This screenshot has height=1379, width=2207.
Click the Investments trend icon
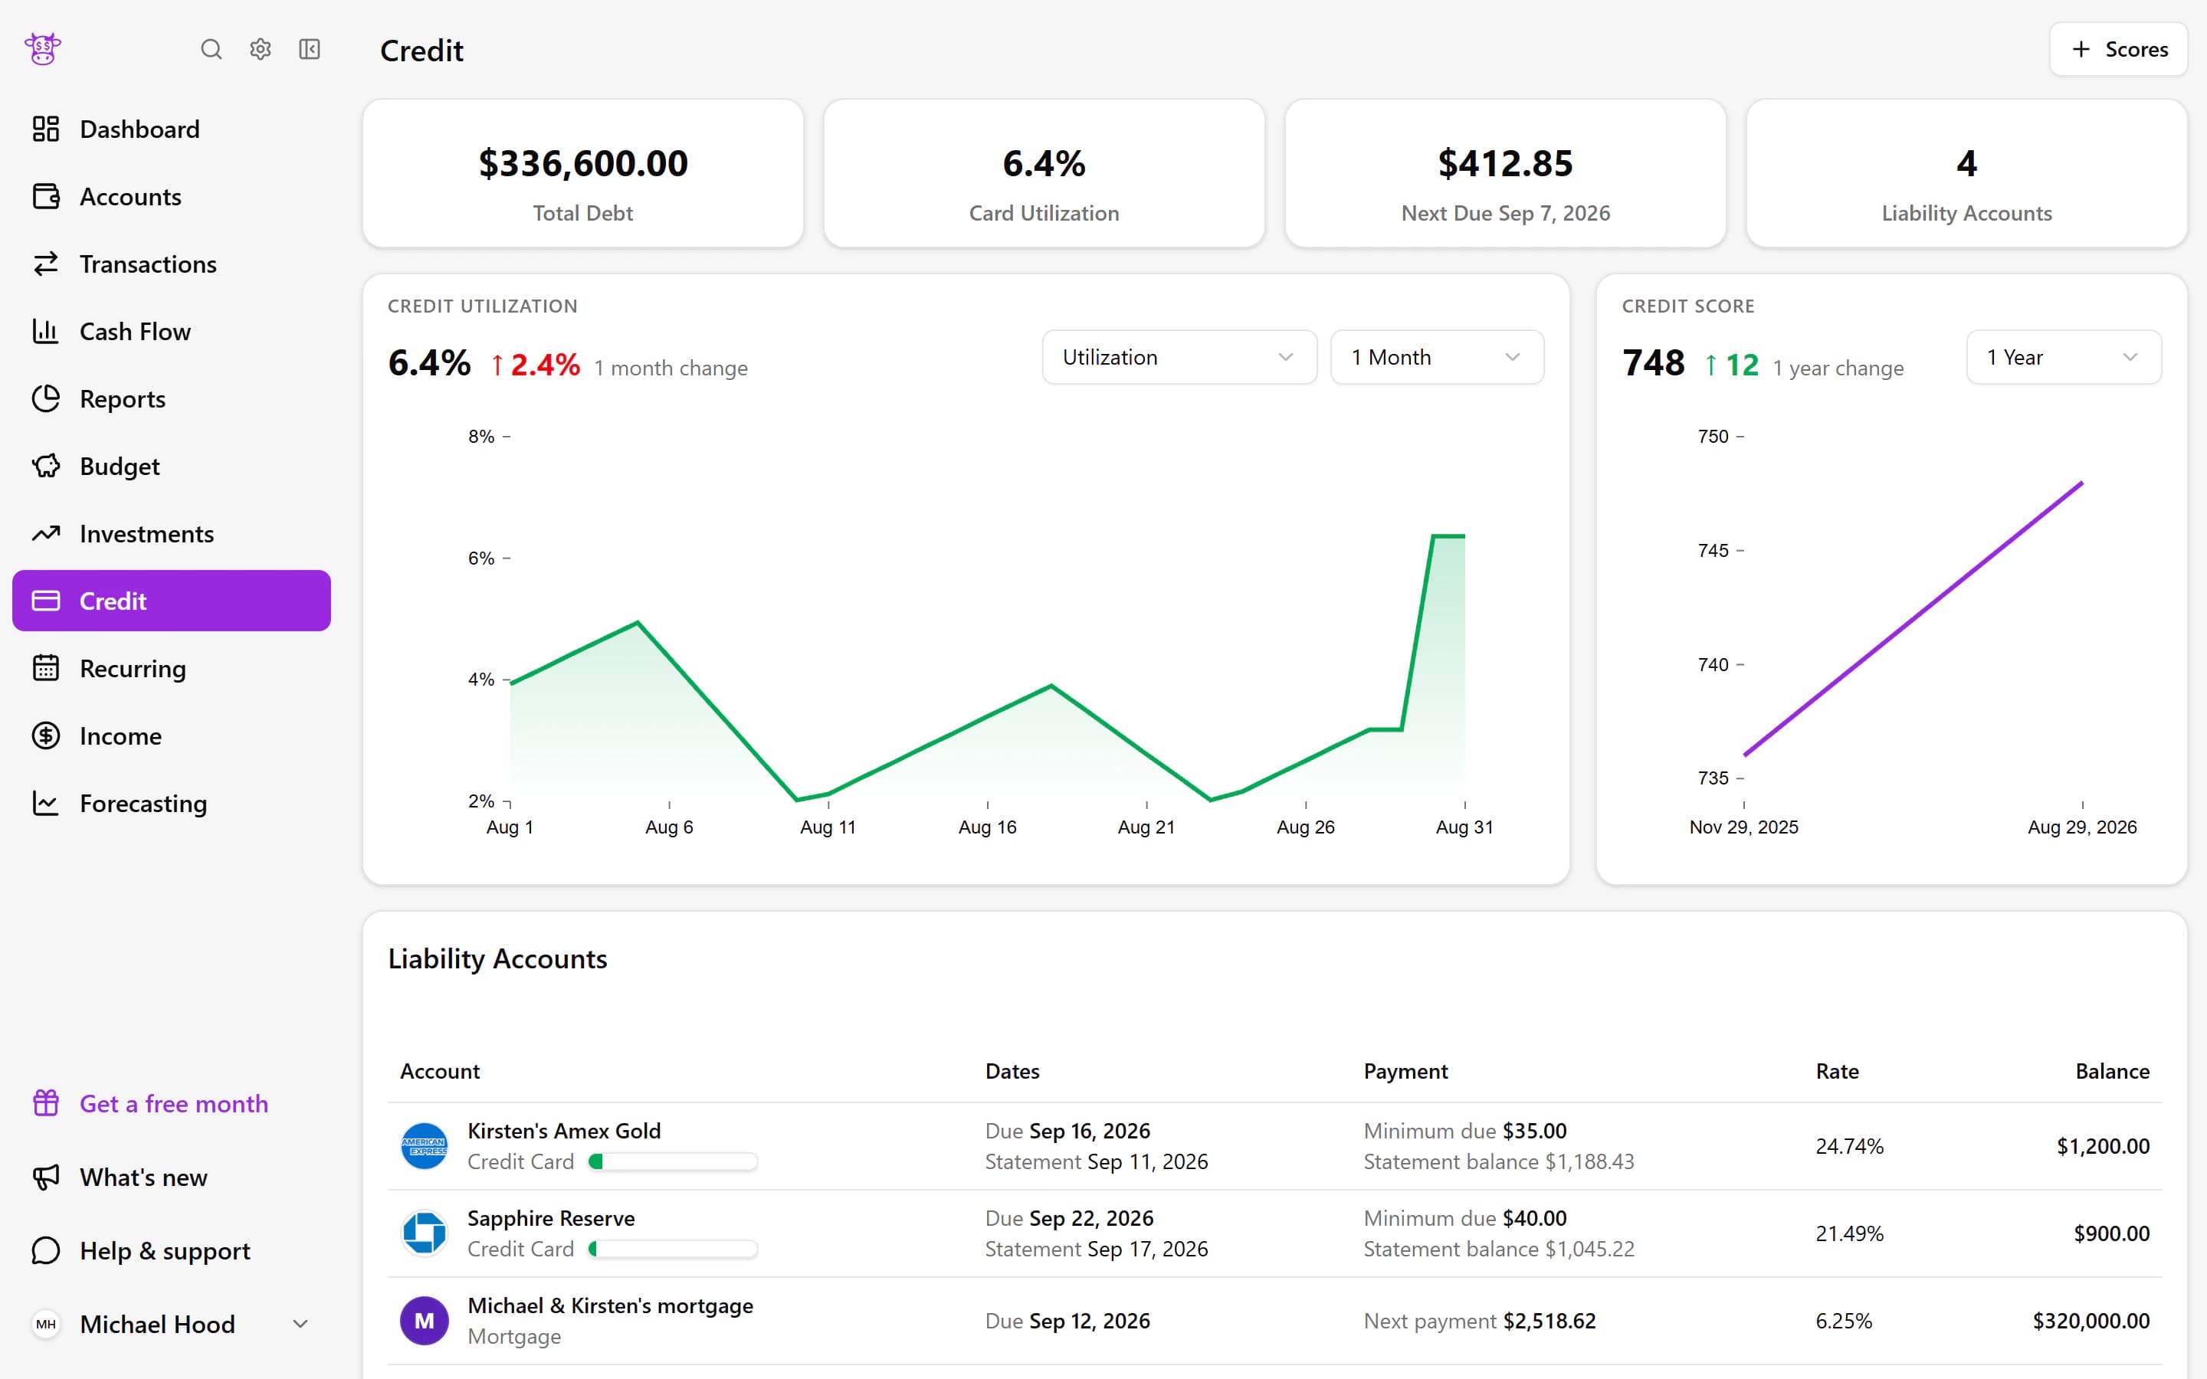coord(46,533)
